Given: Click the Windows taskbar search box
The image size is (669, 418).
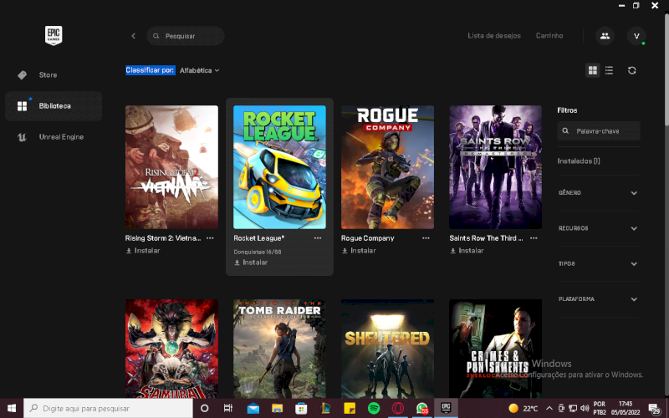Looking at the screenshot, I should (108, 408).
